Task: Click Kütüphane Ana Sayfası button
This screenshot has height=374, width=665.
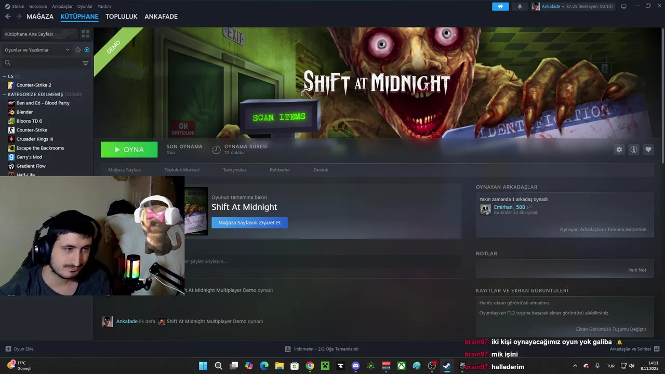Action: 39,34
